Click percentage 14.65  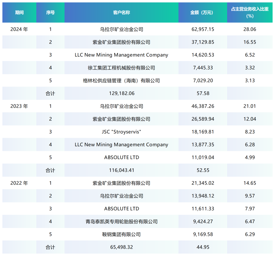[250, 183]
